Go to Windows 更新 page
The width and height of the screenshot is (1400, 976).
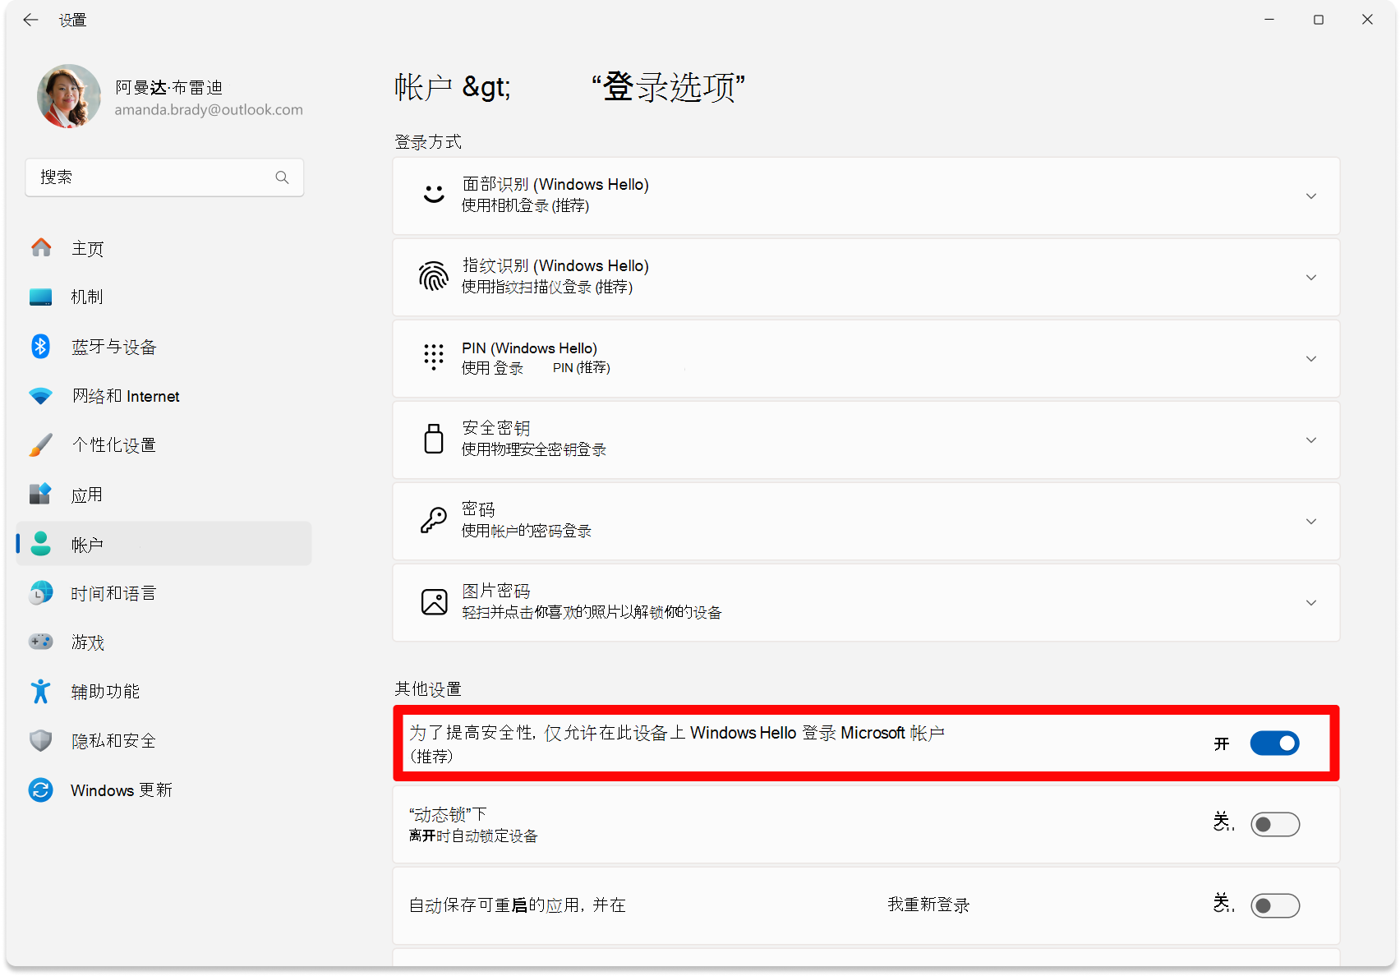pyautogui.click(x=164, y=790)
